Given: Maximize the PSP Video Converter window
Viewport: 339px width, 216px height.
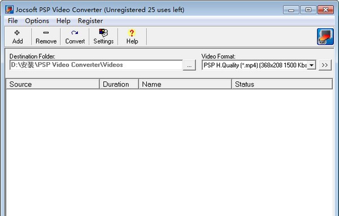Looking at the screenshot, I should [x=308, y=10].
